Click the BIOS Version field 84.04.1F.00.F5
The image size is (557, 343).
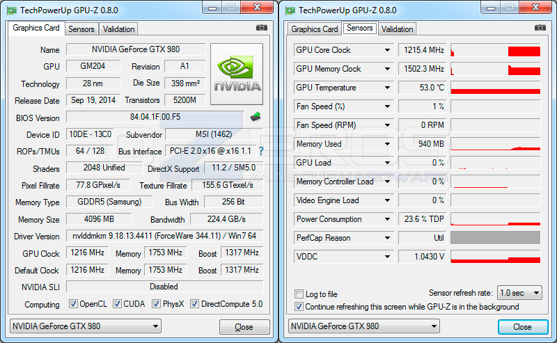coord(155,117)
